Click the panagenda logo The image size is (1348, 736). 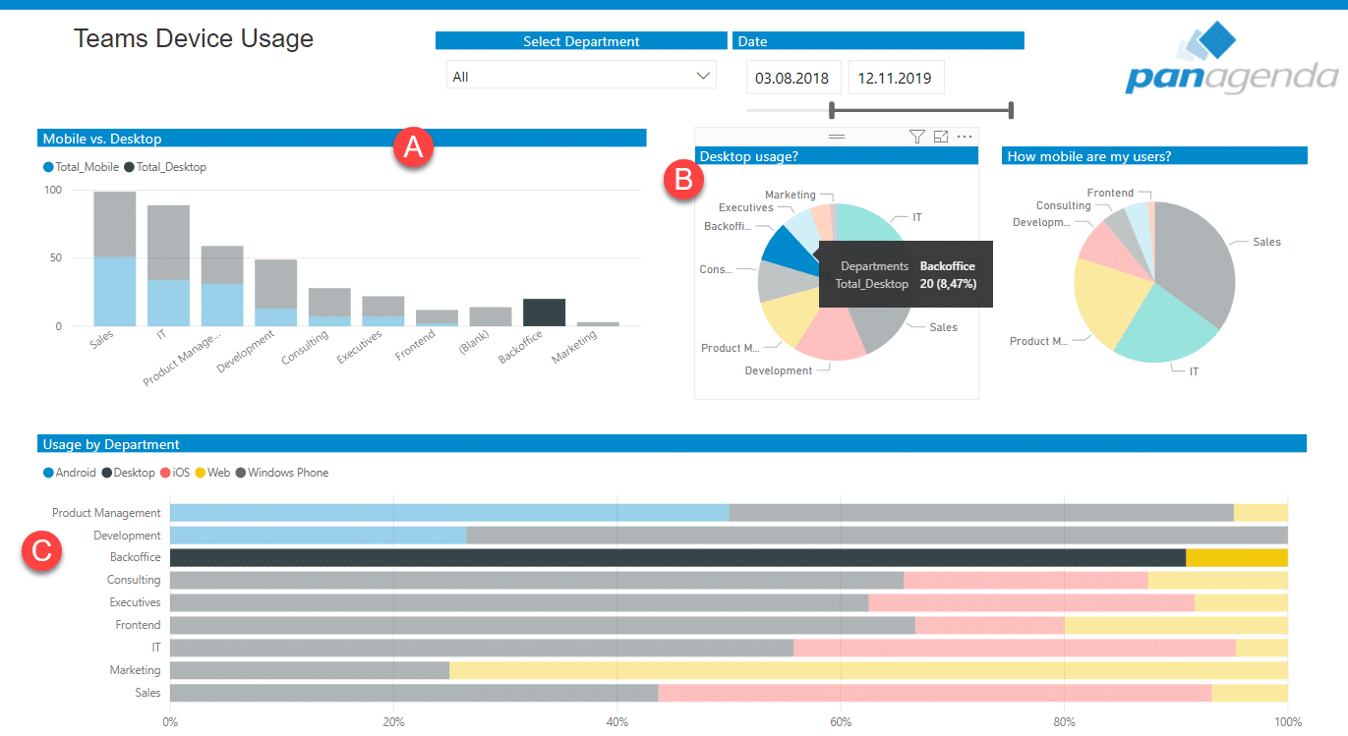click(1231, 61)
